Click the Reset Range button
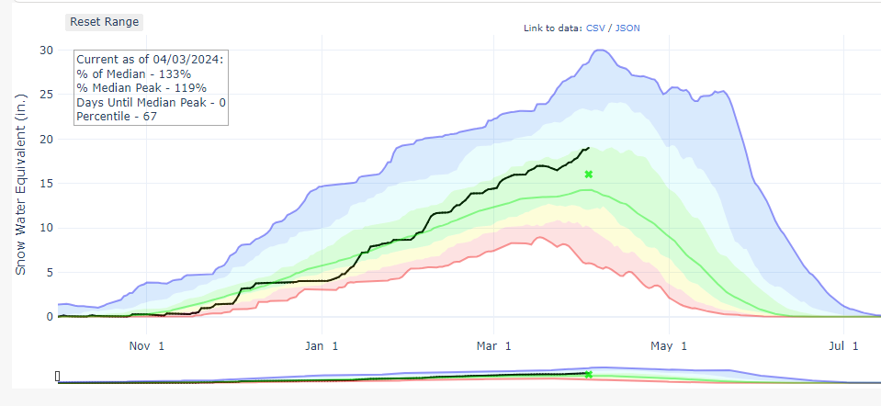Image resolution: width=881 pixels, height=406 pixels. pyautogui.click(x=106, y=22)
